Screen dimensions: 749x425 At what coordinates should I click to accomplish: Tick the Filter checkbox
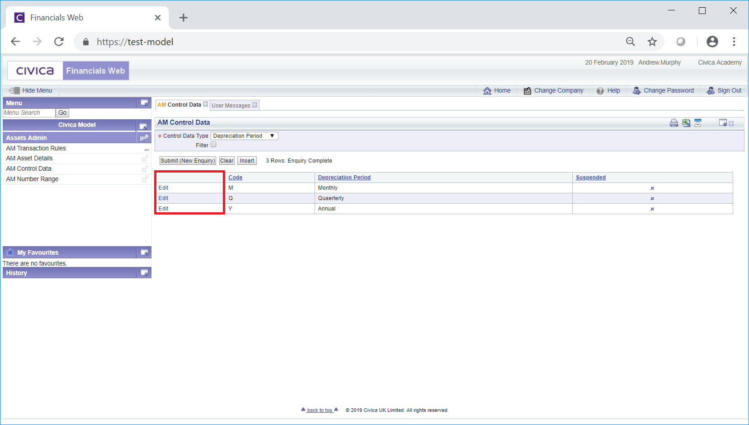[214, 145]
